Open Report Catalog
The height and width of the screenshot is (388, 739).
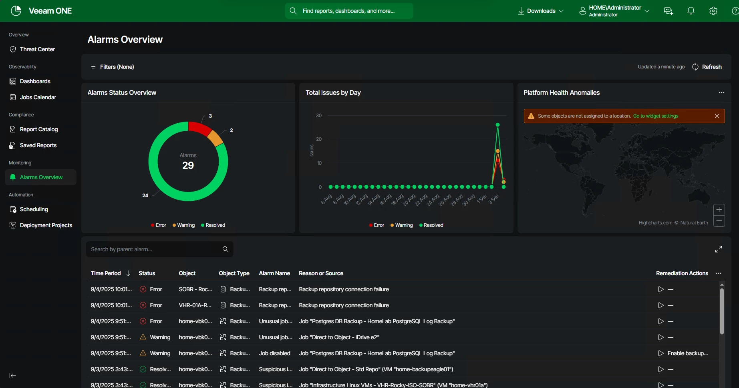click(39, 129)
